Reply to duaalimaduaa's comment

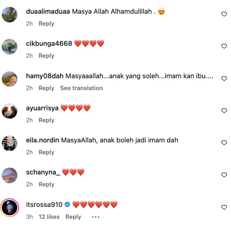pyautogui.click(x=46, y=24)
